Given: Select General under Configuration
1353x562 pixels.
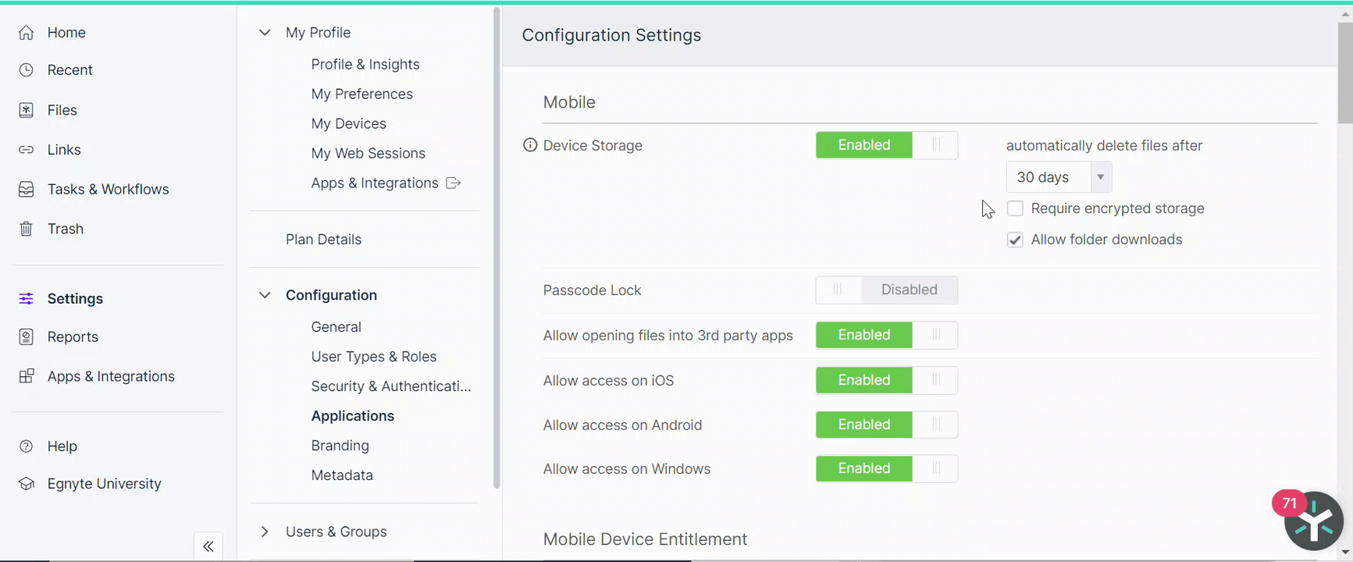Looking at the screenshot, I should tap(336, 327).
